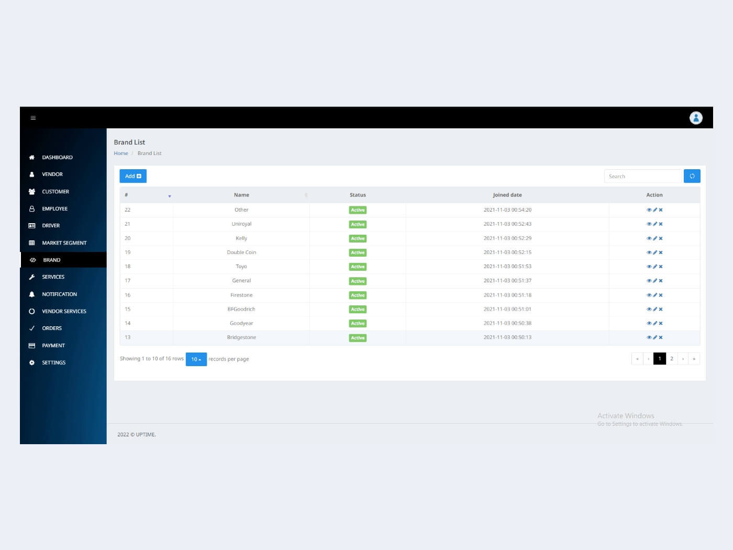This screenshot has height=550, width=733.
Task: Open the Payment section
Action: (x=63, y=346)
